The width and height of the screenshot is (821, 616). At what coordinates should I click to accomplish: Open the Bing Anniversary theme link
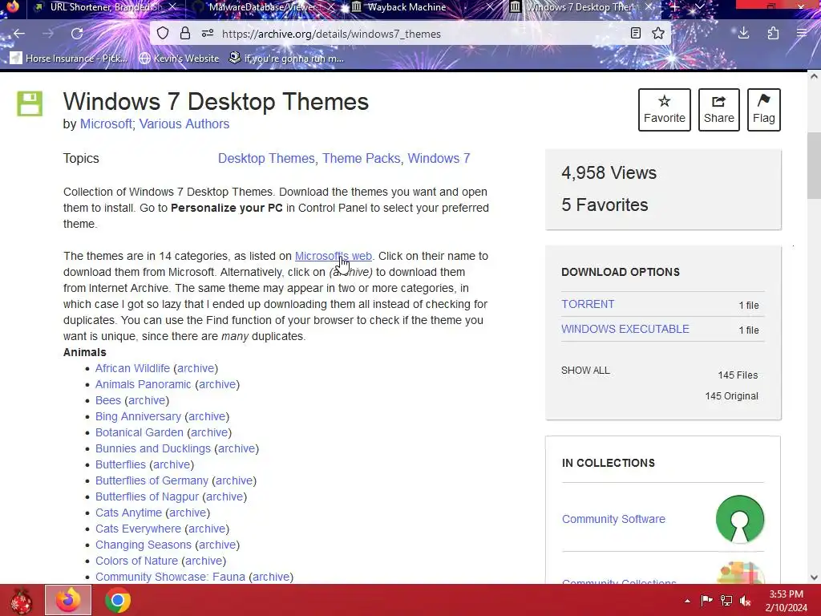click(138, 416)
